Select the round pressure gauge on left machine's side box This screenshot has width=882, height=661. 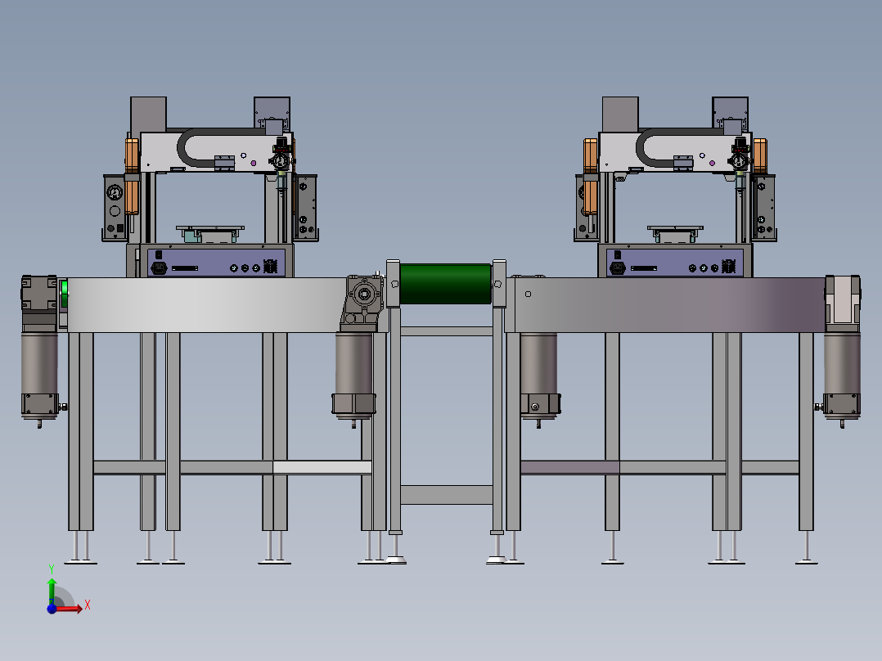(x=115, y=192)
